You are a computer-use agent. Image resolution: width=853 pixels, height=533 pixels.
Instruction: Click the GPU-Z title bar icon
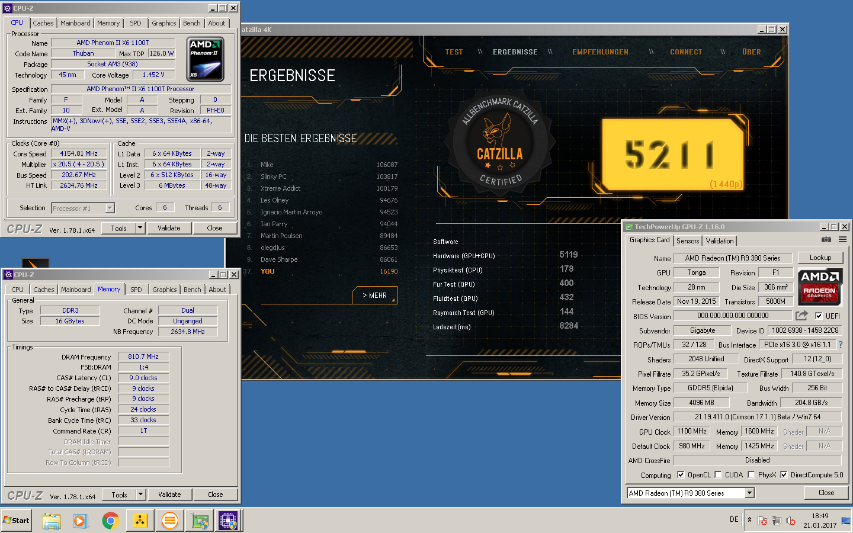point(629,227)
